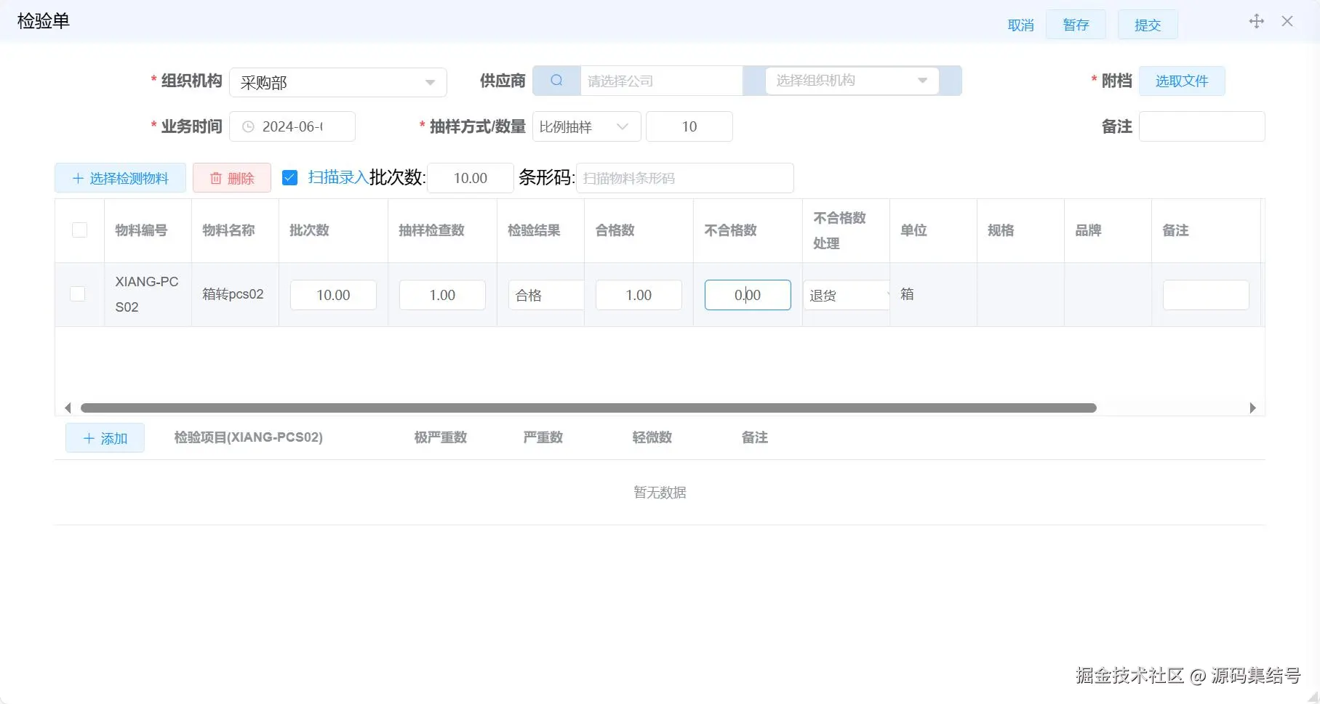This screenshot has height=704, width=1320.
Task: Check the select-all checkbox in table header
Action: pyautogui.click(x=79, y=230)
